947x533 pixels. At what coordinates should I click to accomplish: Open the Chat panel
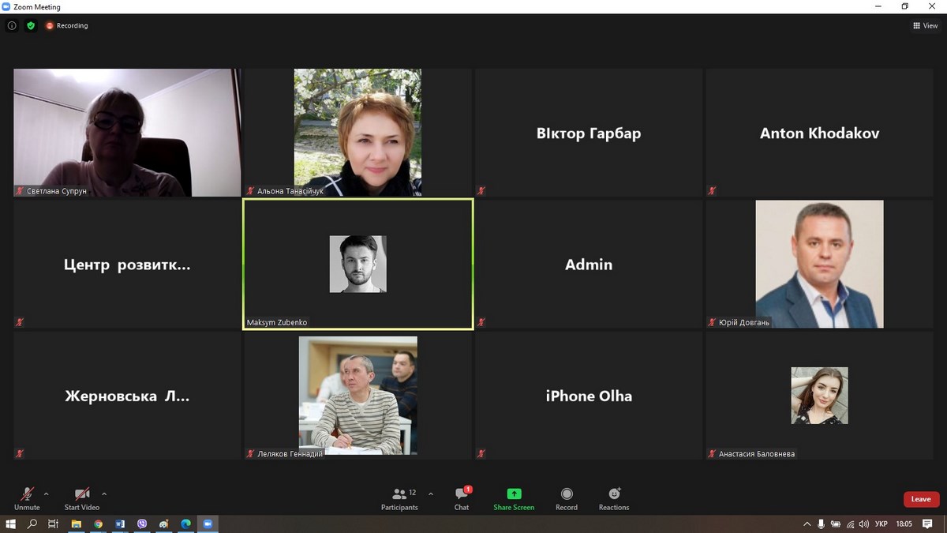462,498
